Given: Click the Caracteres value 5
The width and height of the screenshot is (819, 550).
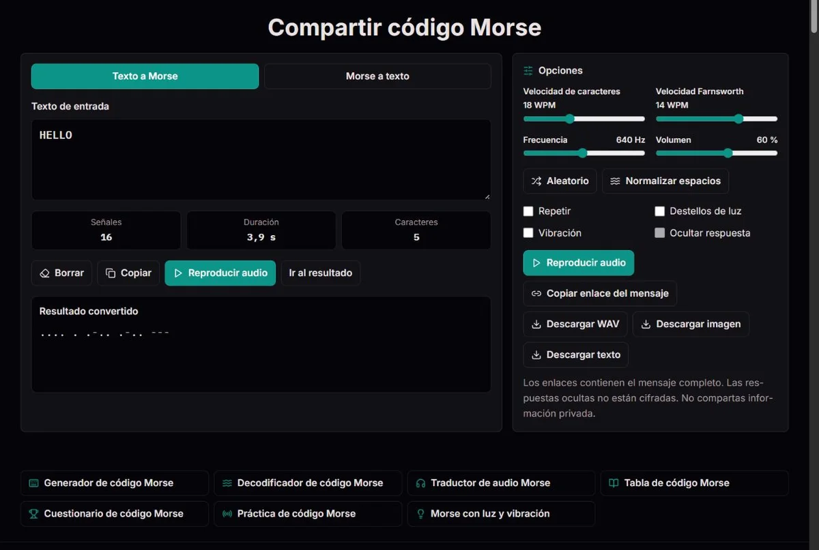Looking at the screenshot, I should [416, 237].
